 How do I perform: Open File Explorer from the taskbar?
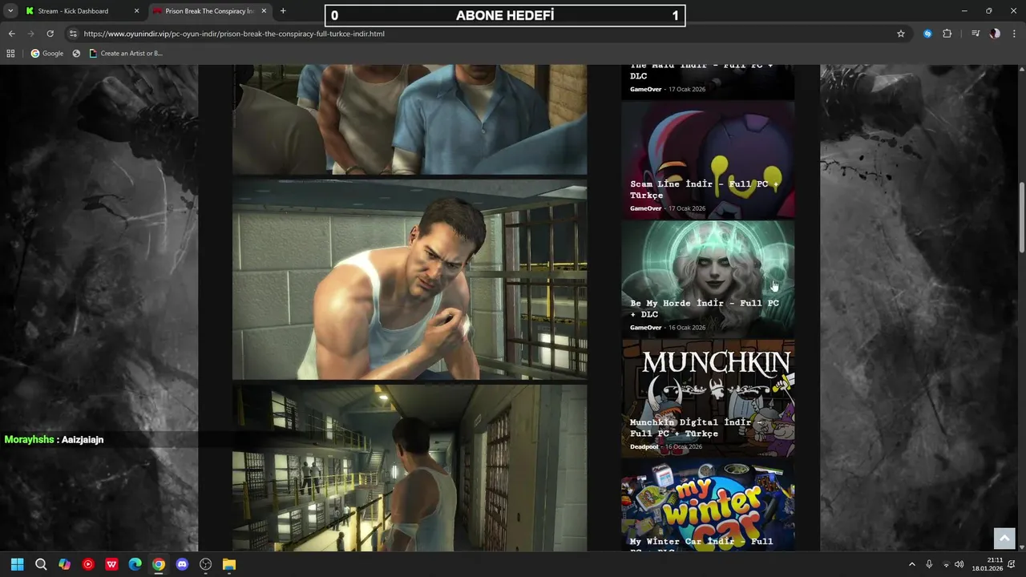(229, 564)
